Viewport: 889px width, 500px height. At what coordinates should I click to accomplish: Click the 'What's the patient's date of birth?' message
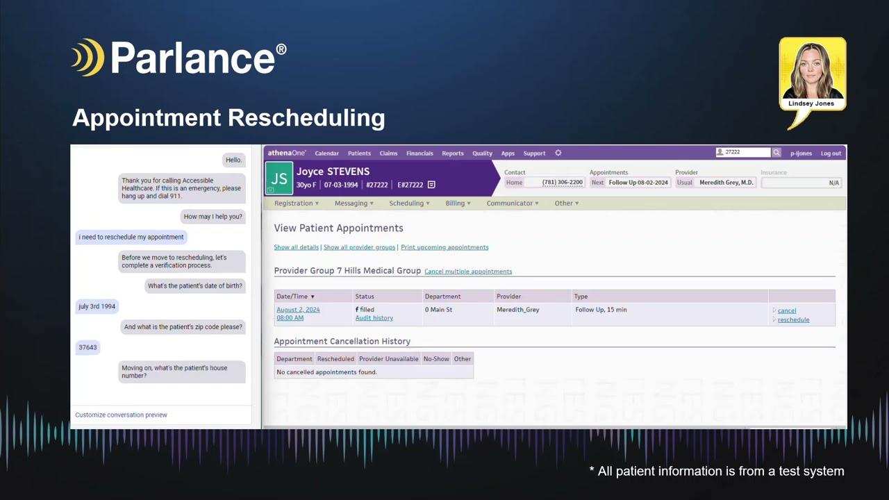tap(195, 286)
